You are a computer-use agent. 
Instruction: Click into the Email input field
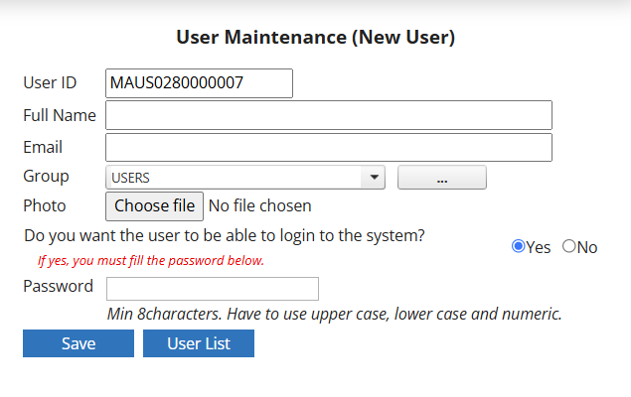click(328, 147)
